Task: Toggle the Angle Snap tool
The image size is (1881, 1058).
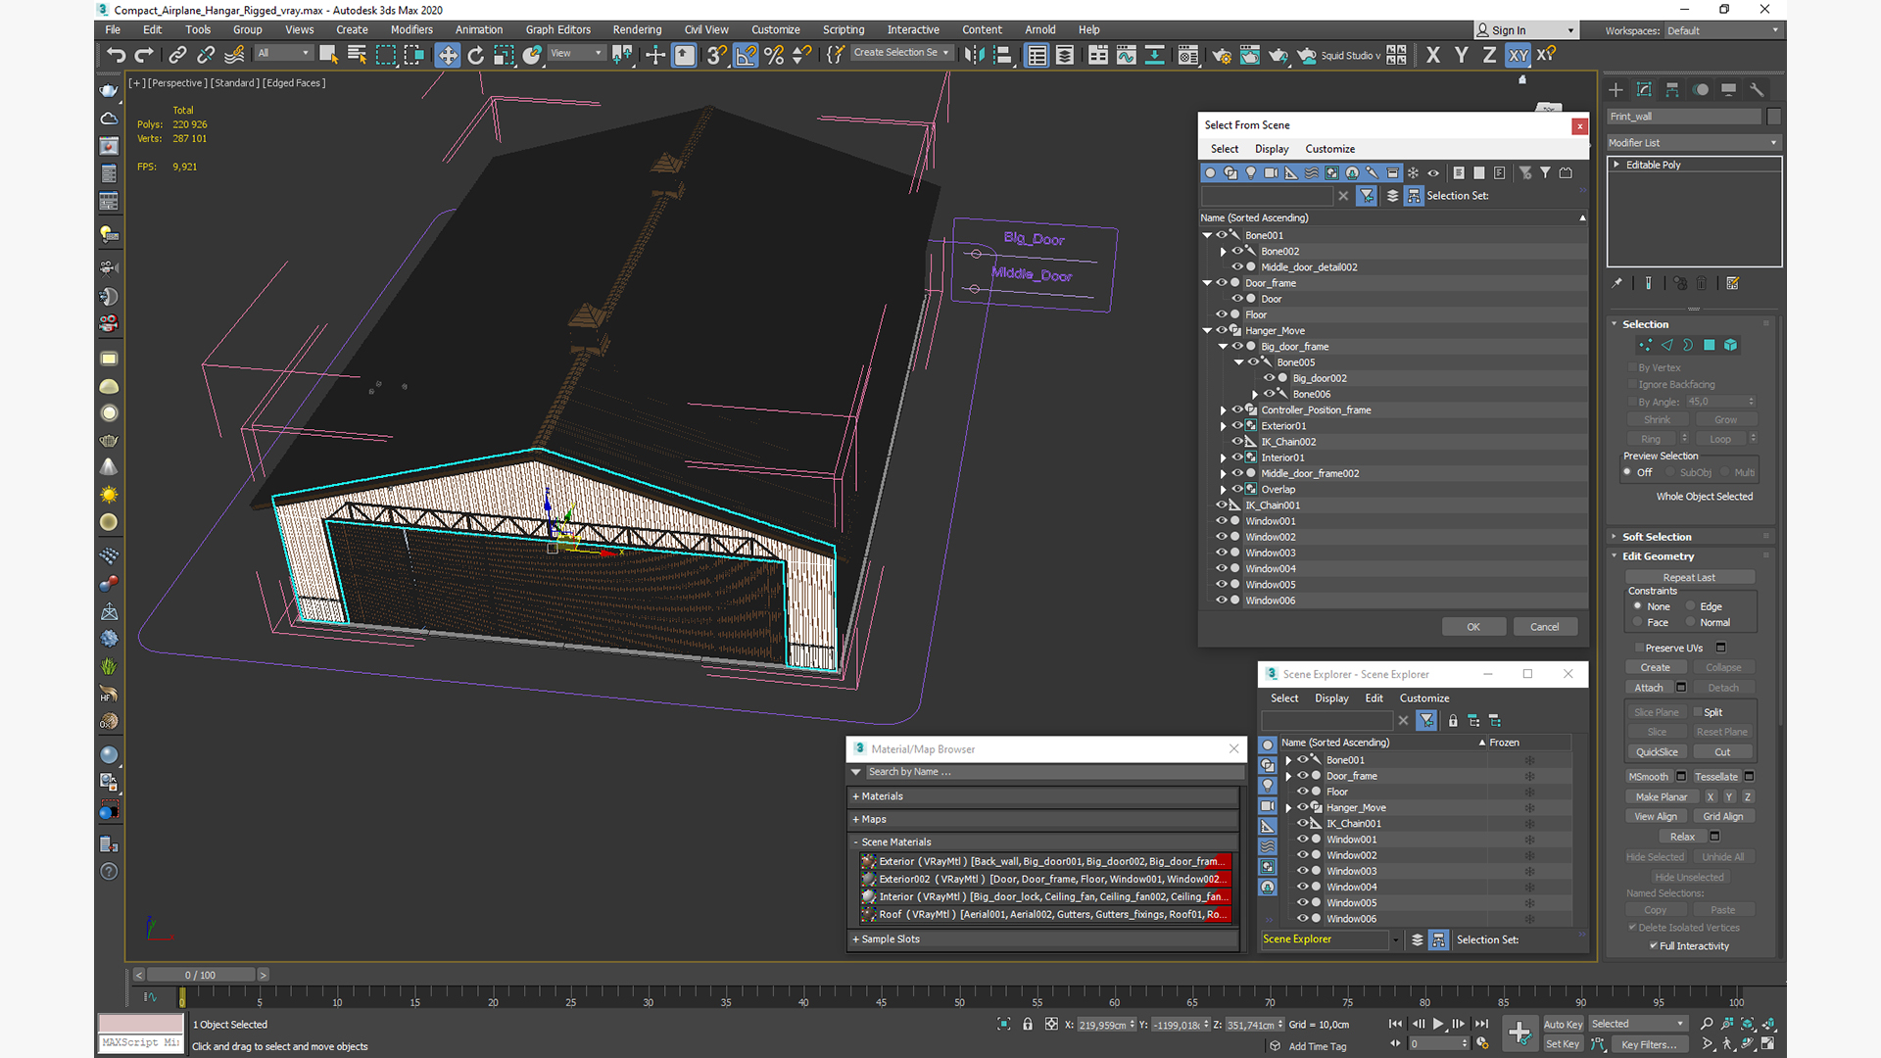Action: pyautogui.click(x=746, y=55)
